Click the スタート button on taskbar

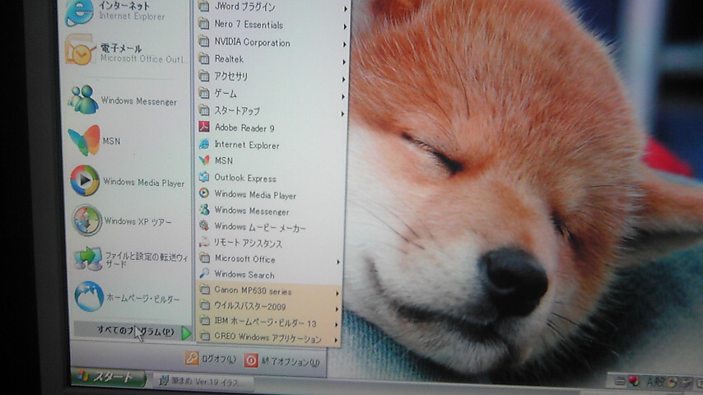pyautogui.click(x=109, y=378)
